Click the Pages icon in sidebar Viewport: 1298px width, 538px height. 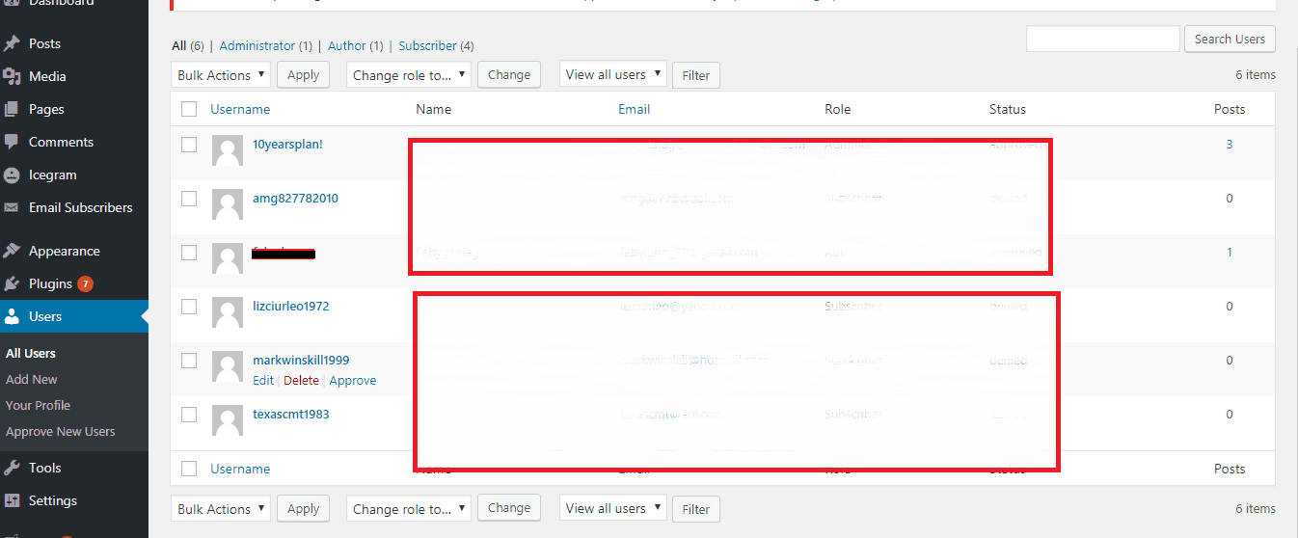pyautogui.click(x=12, y=109)
